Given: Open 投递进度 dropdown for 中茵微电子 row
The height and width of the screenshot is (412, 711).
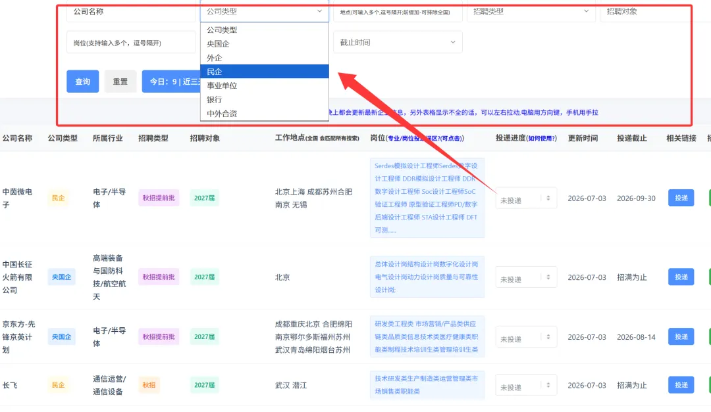Looking at the screenshot, I should click(526, 198).
